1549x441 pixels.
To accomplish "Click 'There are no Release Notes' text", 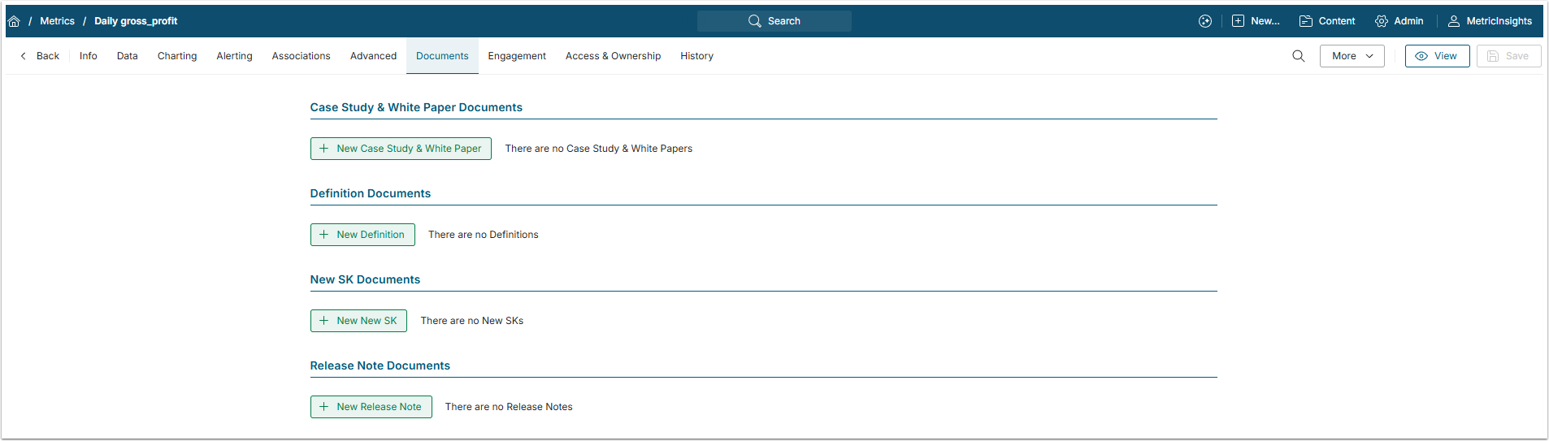I will tap(509, 407).
